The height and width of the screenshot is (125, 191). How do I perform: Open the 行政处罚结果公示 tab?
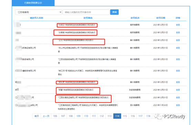pyautogui.click(x=33, y=3)
